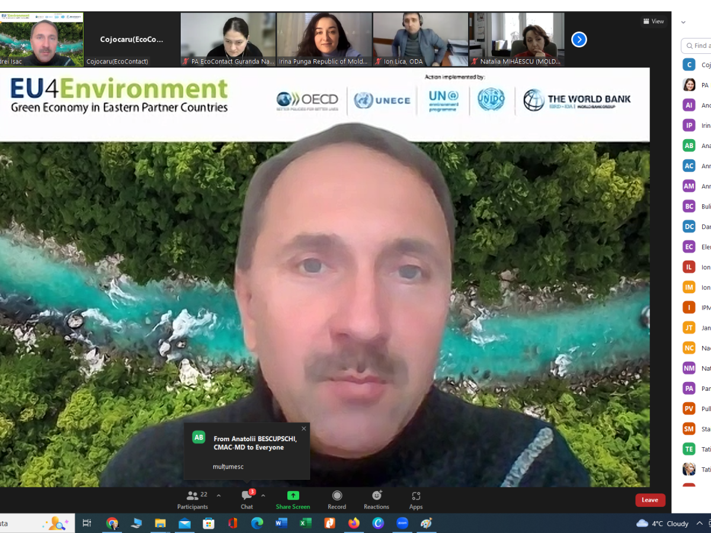Select the Cojocaru(EcoContact) video tile
This screenshot has height=533, width=711.
point(132,39)
